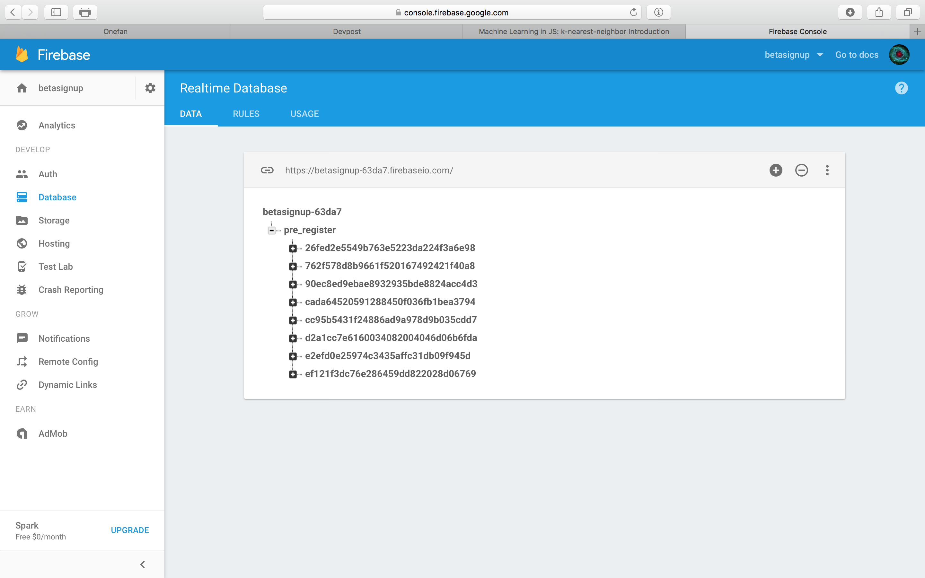Expand node 26fed2e5549b763e5223da224f3a6e98
This screenshot has height=578, width=925.
click(x=293, y=249)
